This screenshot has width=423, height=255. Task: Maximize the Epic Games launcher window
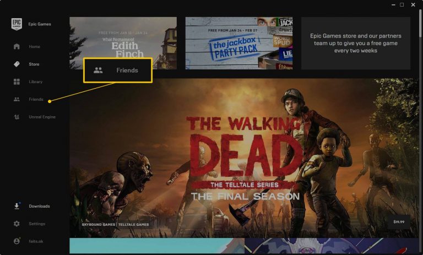coord(402,4)
